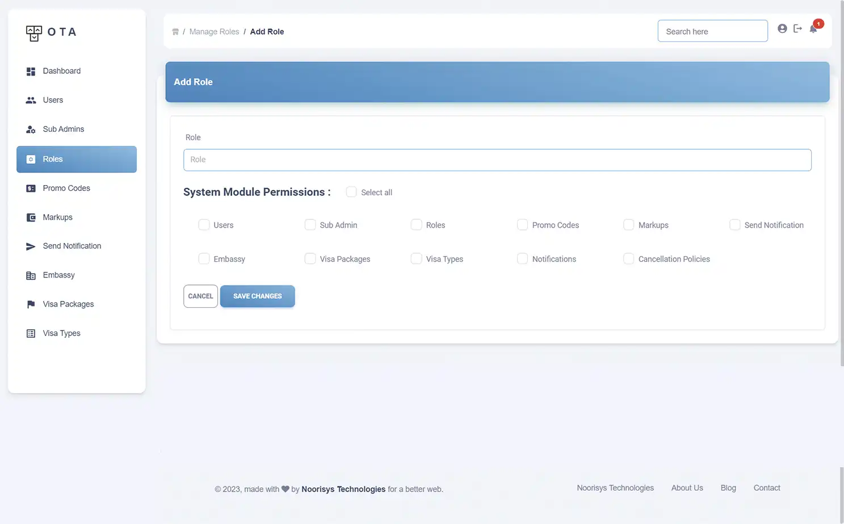Viewport: 844px width, 524px height.
Task: Click the Cancel button
Action: coord(200,296)
